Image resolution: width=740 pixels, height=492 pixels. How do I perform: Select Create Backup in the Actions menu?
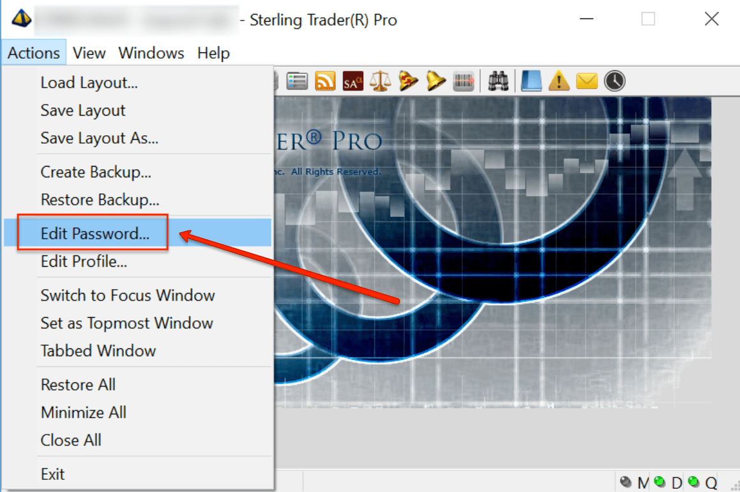point(138,172)
